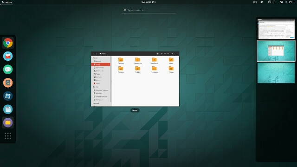Select the Music folder in main pane
Image resolution: width=297 pixels, height=167 pixels.
171,61
